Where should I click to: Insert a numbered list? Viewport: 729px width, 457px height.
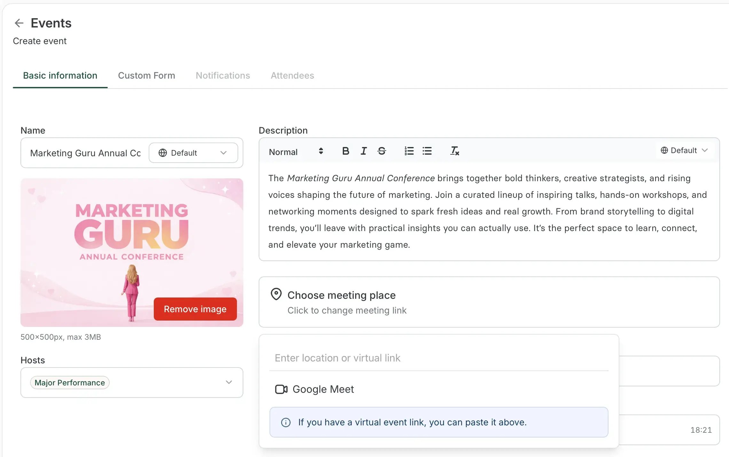point(409,151)
